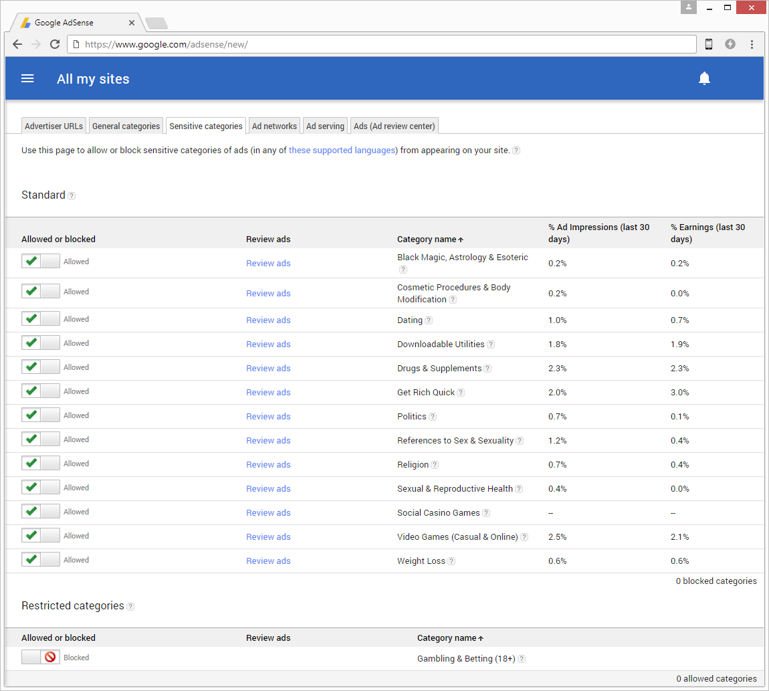Image resolution: width=769 pixels, height=691 pixels.
Task: Allow Gambling & Betting via Blocked toggle
Action: pyautogui.click(x=41, y=657)
